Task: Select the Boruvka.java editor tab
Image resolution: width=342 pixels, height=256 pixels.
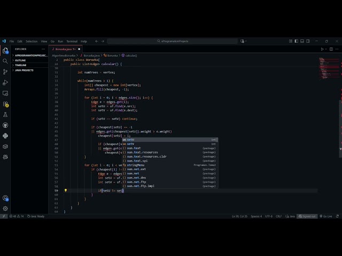Action: pyautogui.click(x=65, y=49)
